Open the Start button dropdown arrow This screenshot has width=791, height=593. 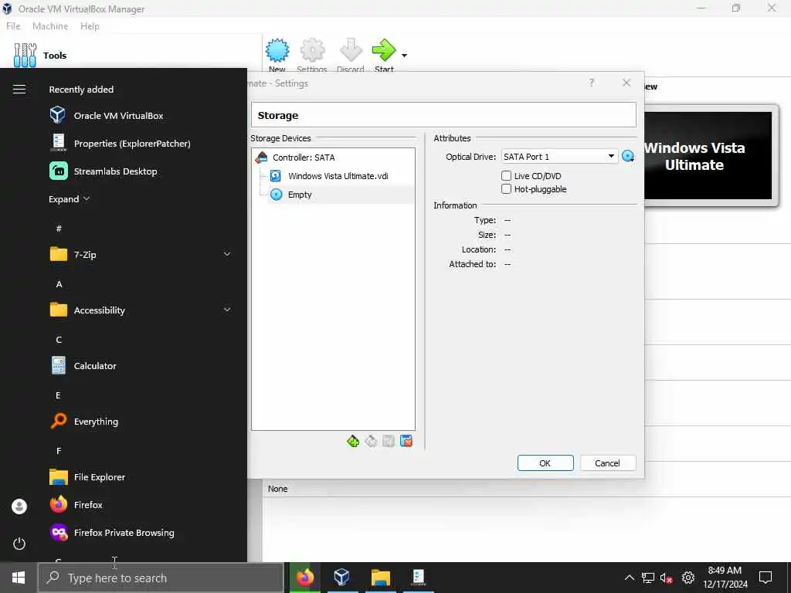pyautogui.click(x=404, y=56)
